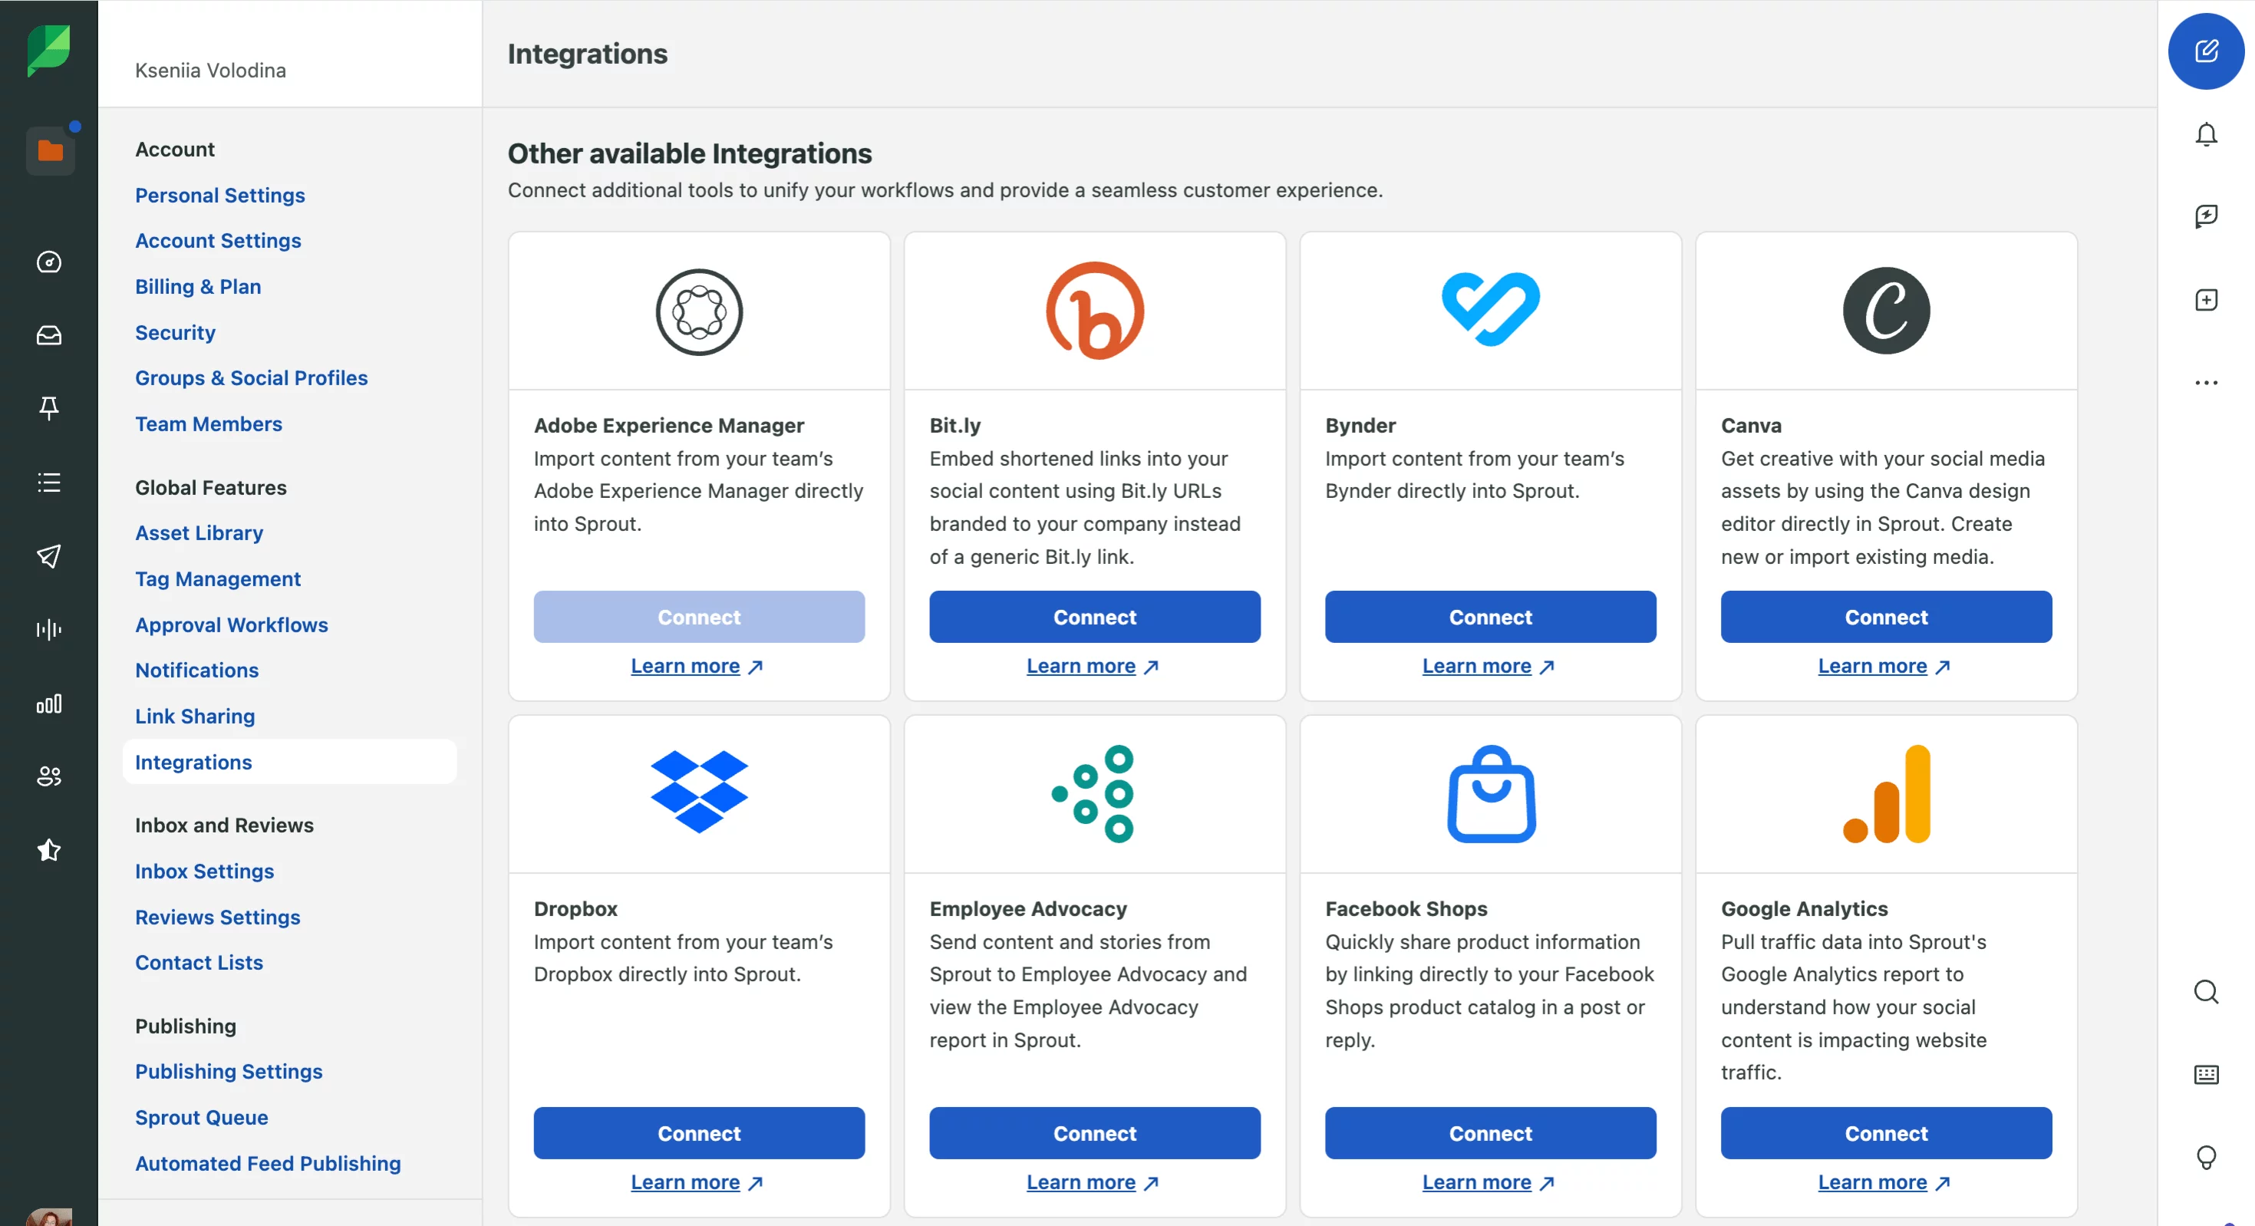This screenshot has height=1226, width=2255.
Task: Connect Canva integration
Action: click(x=1887, y=617)
